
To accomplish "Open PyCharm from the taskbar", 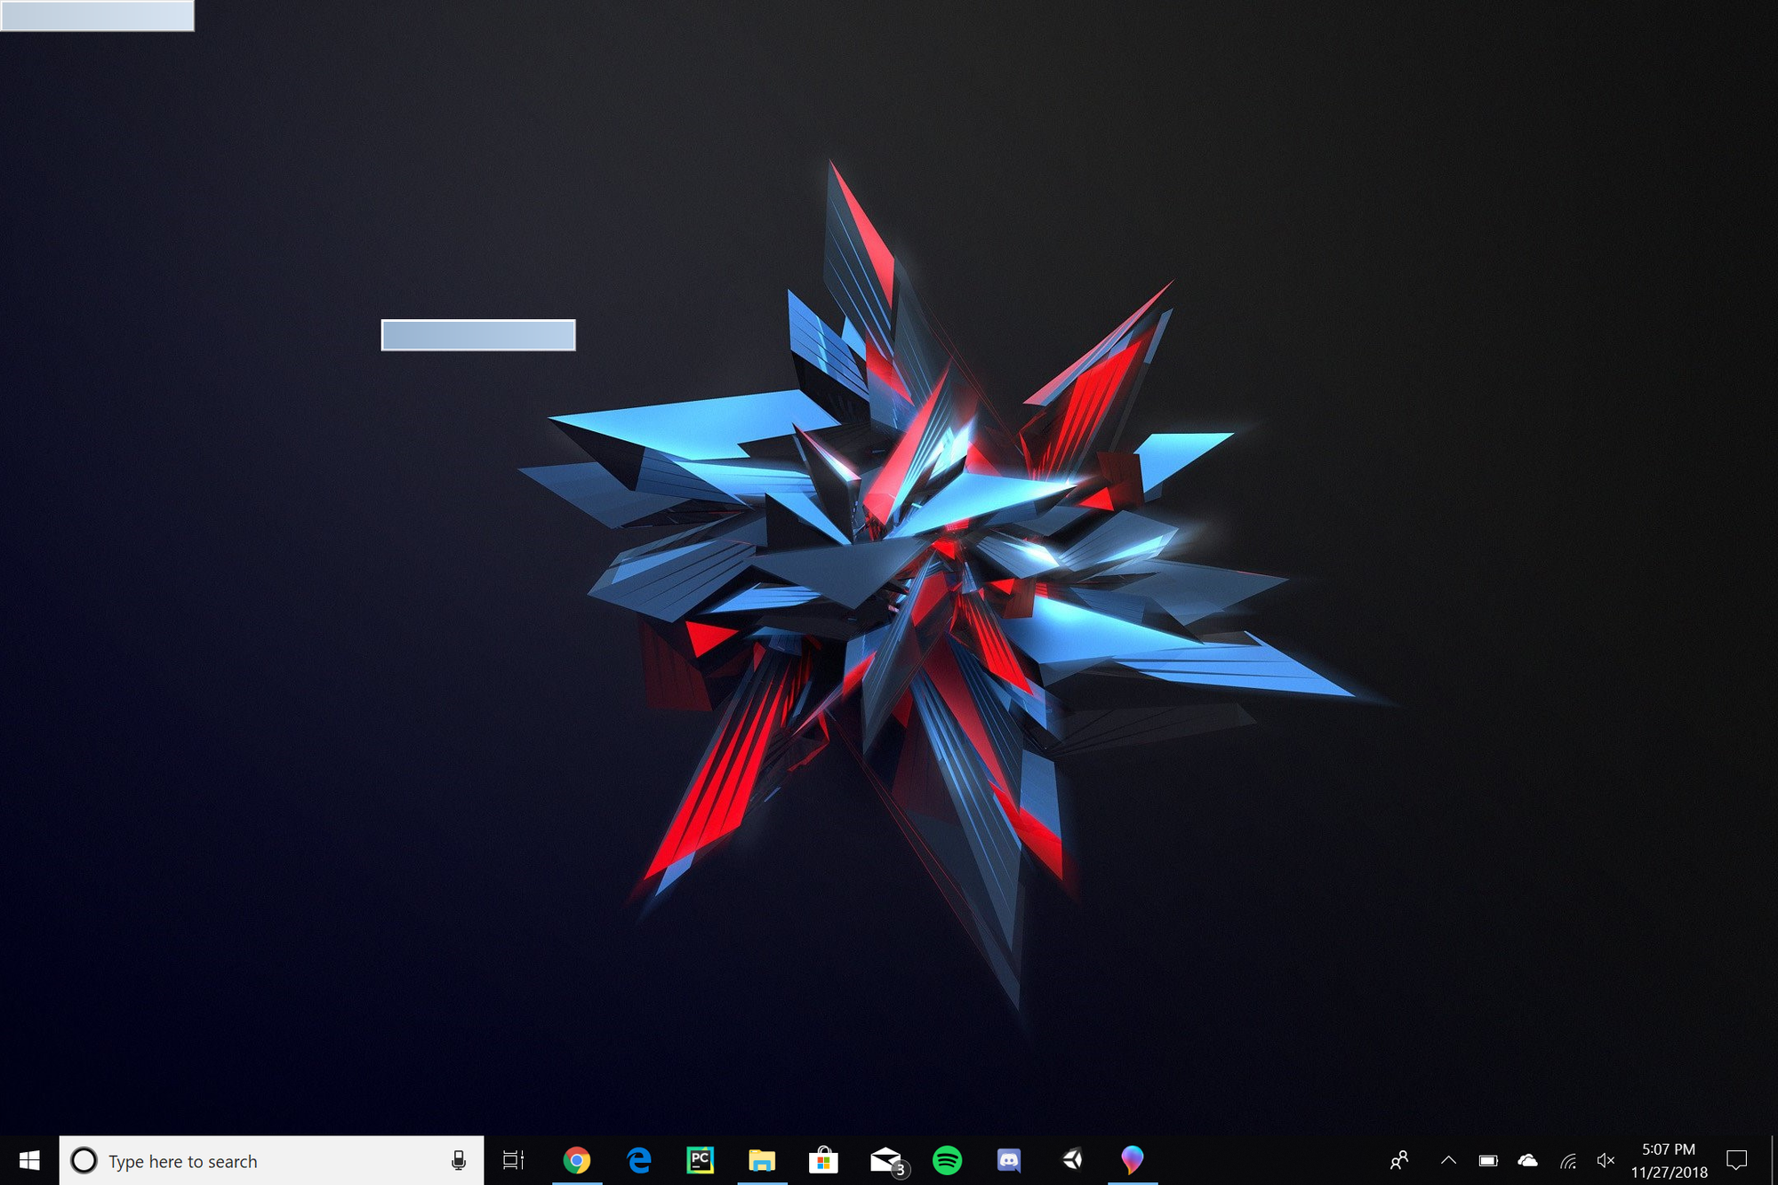I will (701, 1160).
